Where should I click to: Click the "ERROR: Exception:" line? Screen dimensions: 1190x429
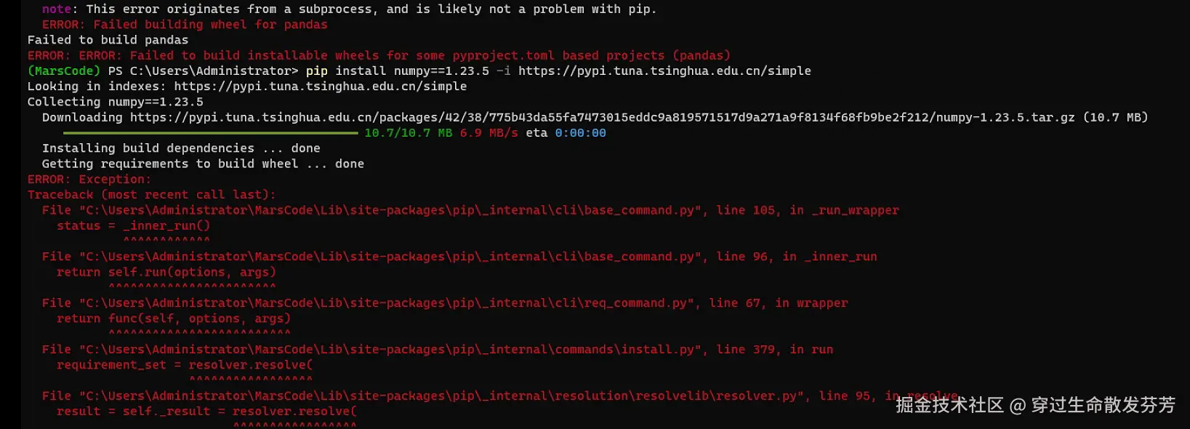point(89,179)
